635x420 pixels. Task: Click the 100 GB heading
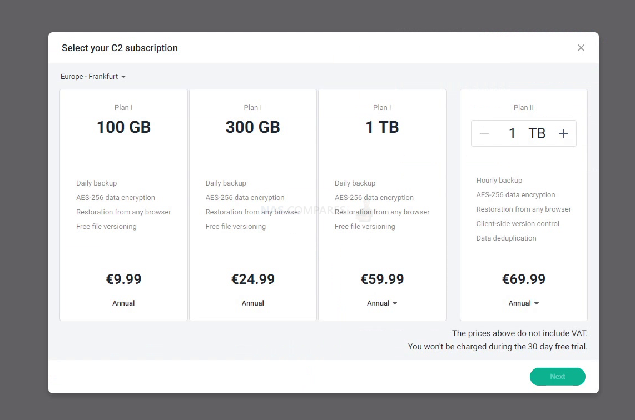(x=123, y=127)
